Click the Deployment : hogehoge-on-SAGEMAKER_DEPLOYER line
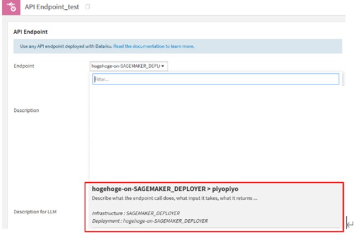The width and height of the screenshot is (354, 236). tap(150, 221)
